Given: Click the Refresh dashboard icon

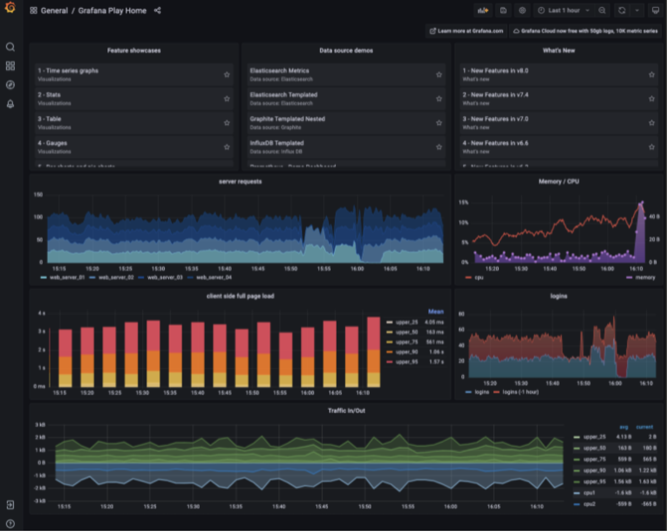Looking at the screenshot, I should click(x=622, y=10).
